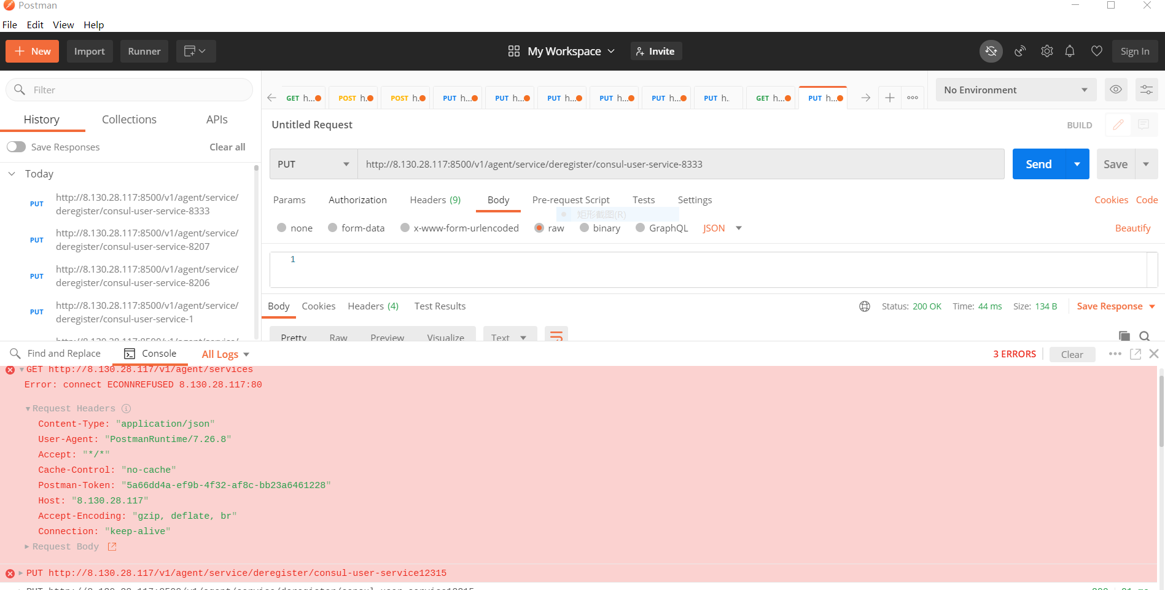Expand the Request Body section

27,546
